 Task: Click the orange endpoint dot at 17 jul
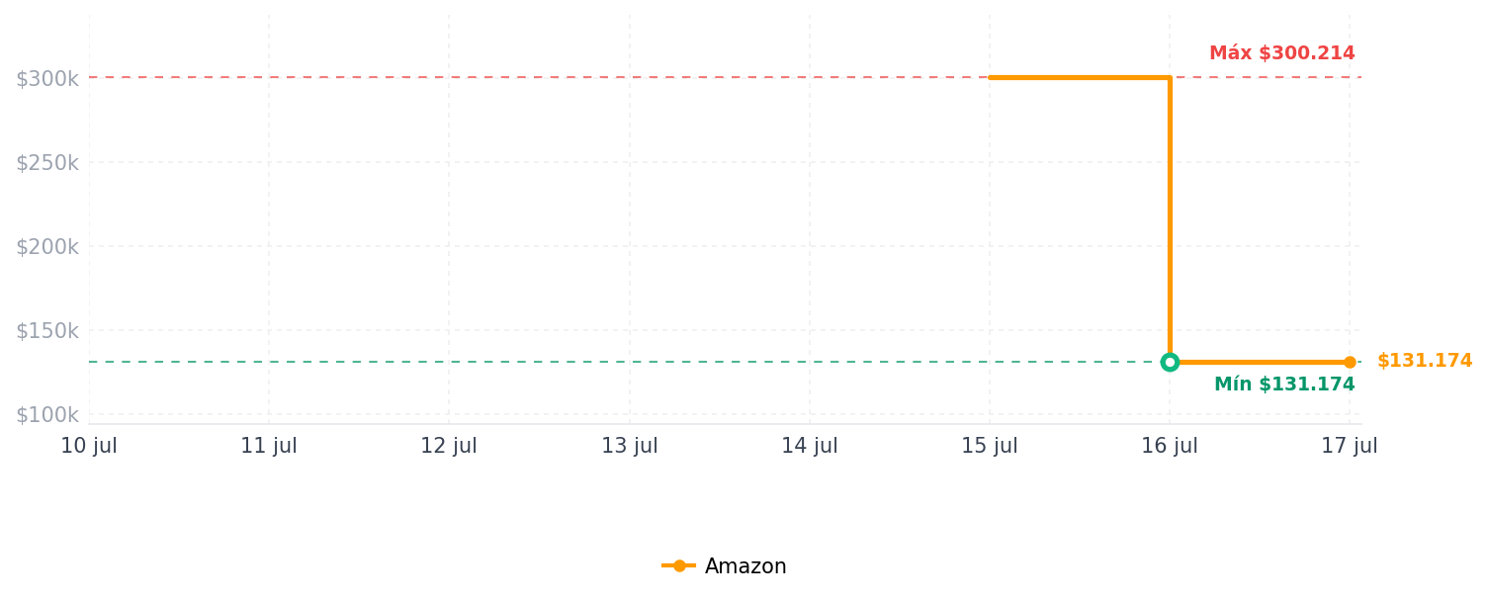(1350, 362)
